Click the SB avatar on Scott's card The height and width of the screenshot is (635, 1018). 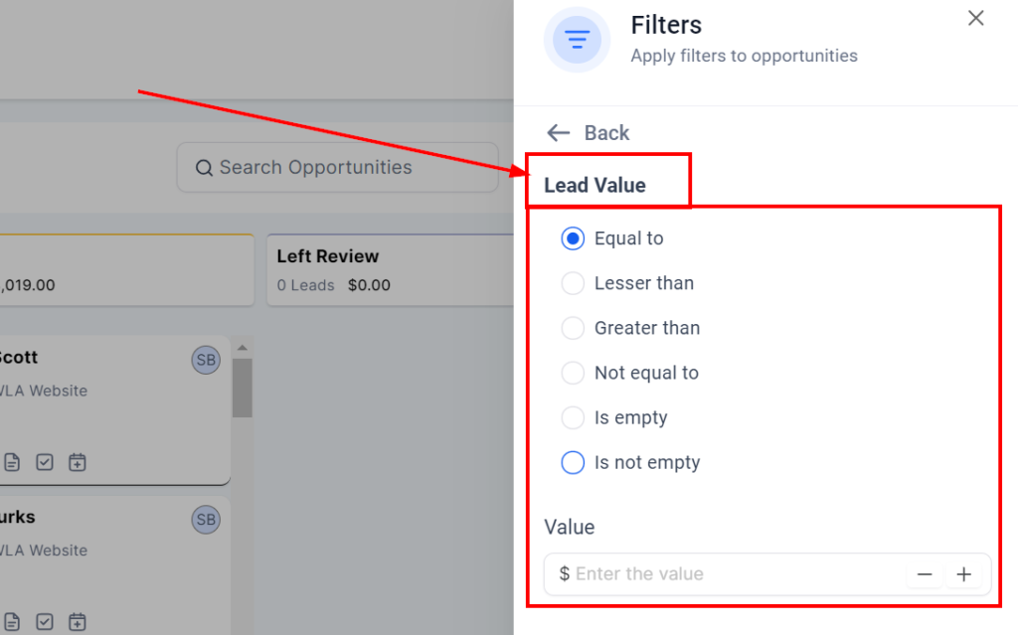(206, 360)
